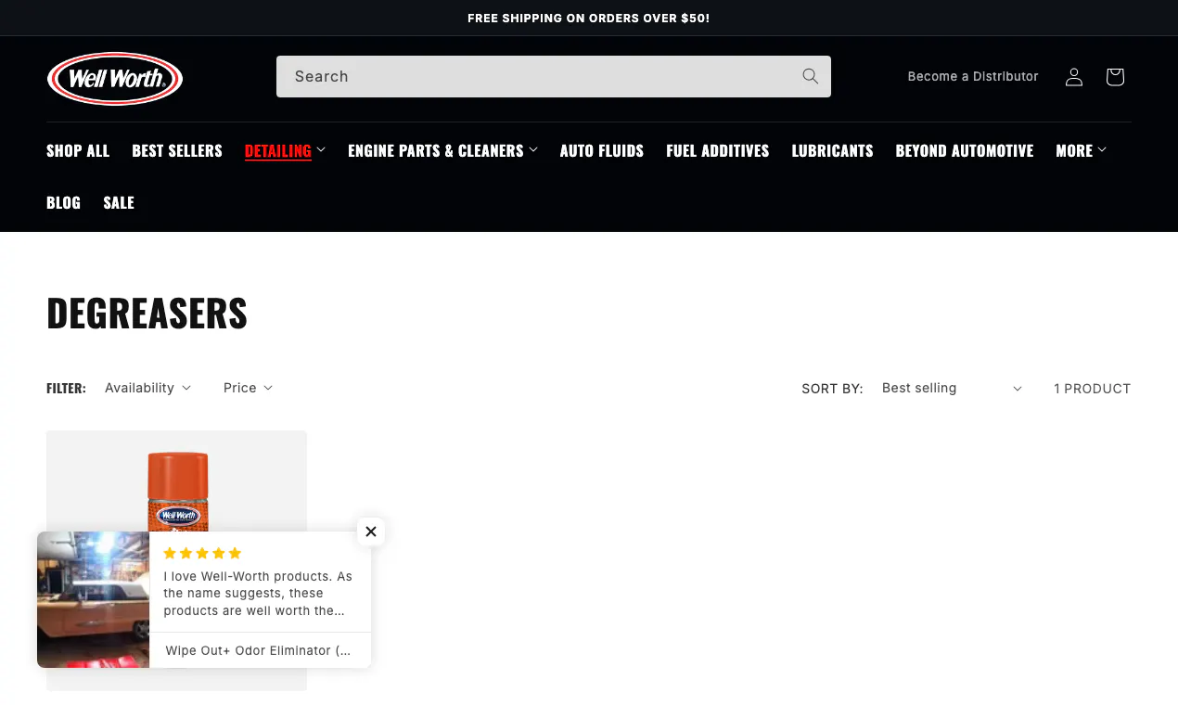Open Wipe Out+ Odor Eliminator link
The width and height of the screenshot is (1178, 705).
click(259, 650)
